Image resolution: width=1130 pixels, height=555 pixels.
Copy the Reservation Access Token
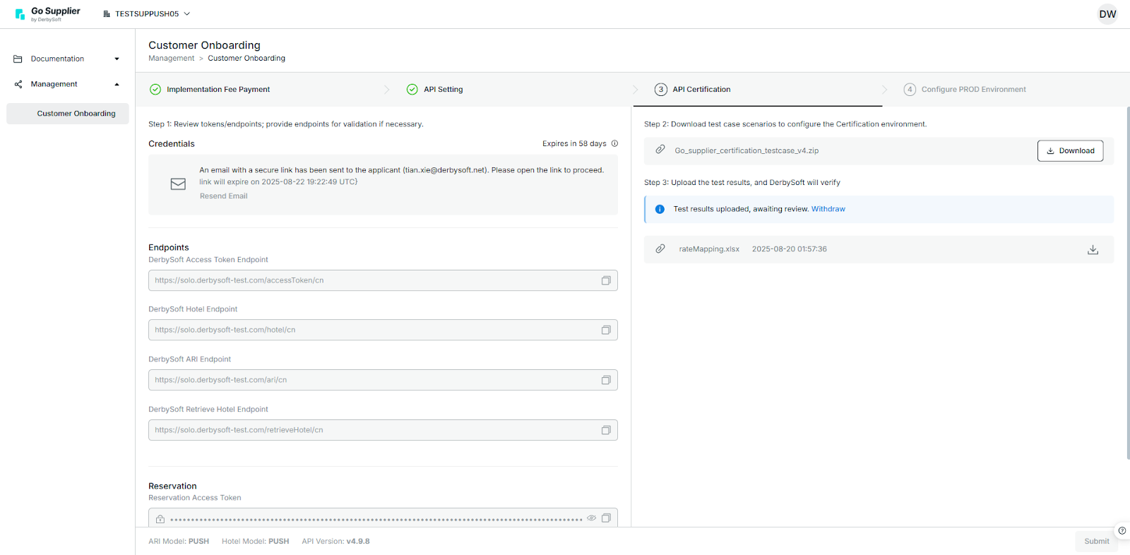pos(606,518)
